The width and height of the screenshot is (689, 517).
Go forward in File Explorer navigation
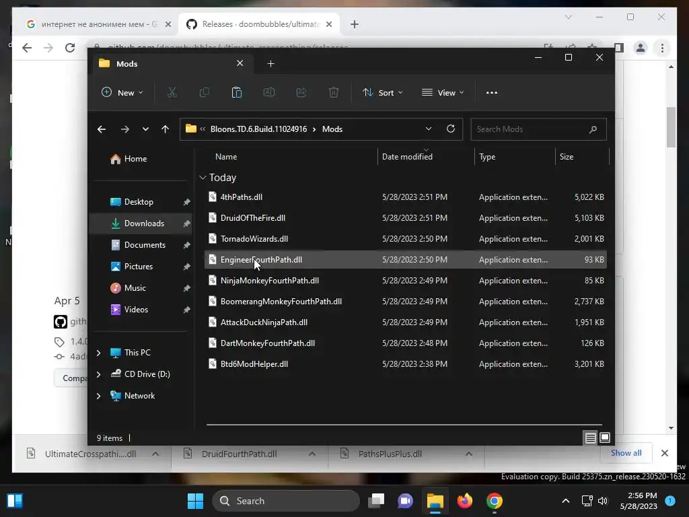124,129
